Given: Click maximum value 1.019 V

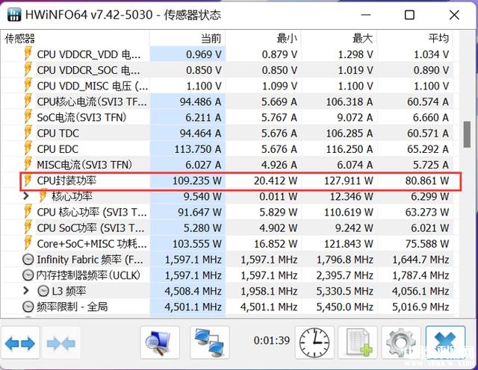Looking at the screenshot, I should coord(356,69).
